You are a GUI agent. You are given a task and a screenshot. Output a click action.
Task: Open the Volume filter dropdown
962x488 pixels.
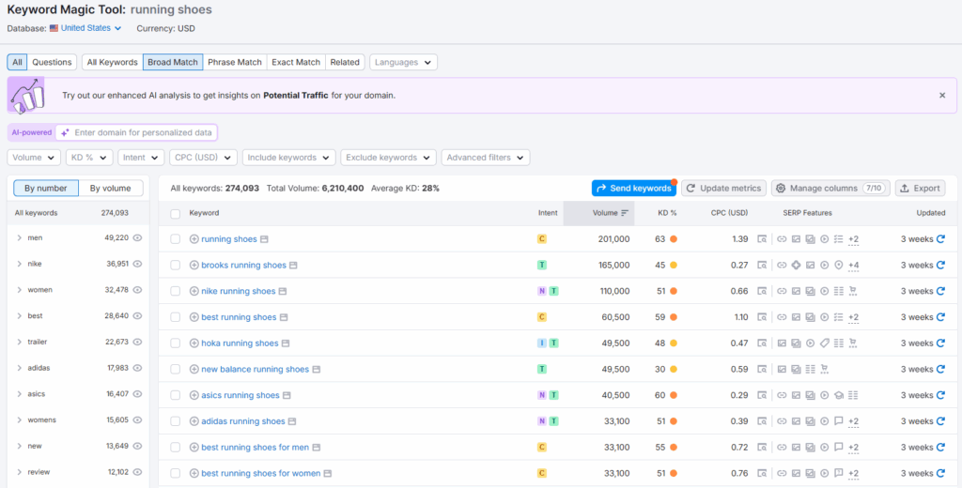point(34,158)
